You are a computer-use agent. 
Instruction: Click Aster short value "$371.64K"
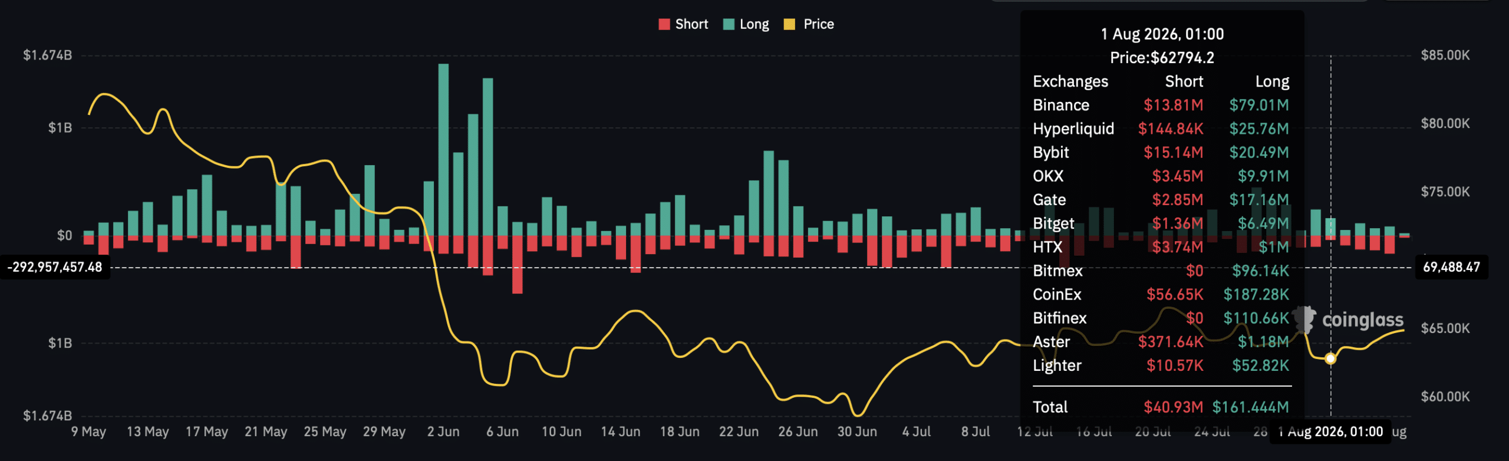coord(1171,341)
